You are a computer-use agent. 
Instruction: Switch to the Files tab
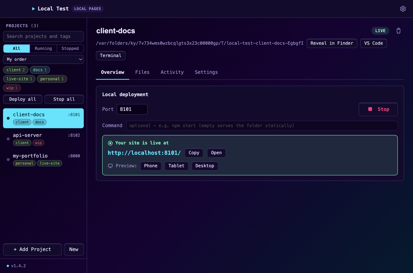coord(142,72)
